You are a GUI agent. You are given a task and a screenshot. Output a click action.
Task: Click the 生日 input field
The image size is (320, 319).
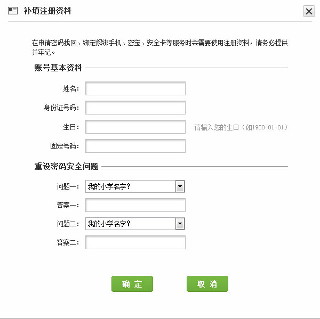135,127
